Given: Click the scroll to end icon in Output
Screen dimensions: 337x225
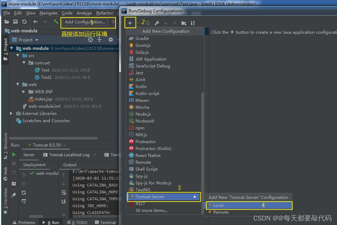Looking at the screenshot, I should coord(64,201).
